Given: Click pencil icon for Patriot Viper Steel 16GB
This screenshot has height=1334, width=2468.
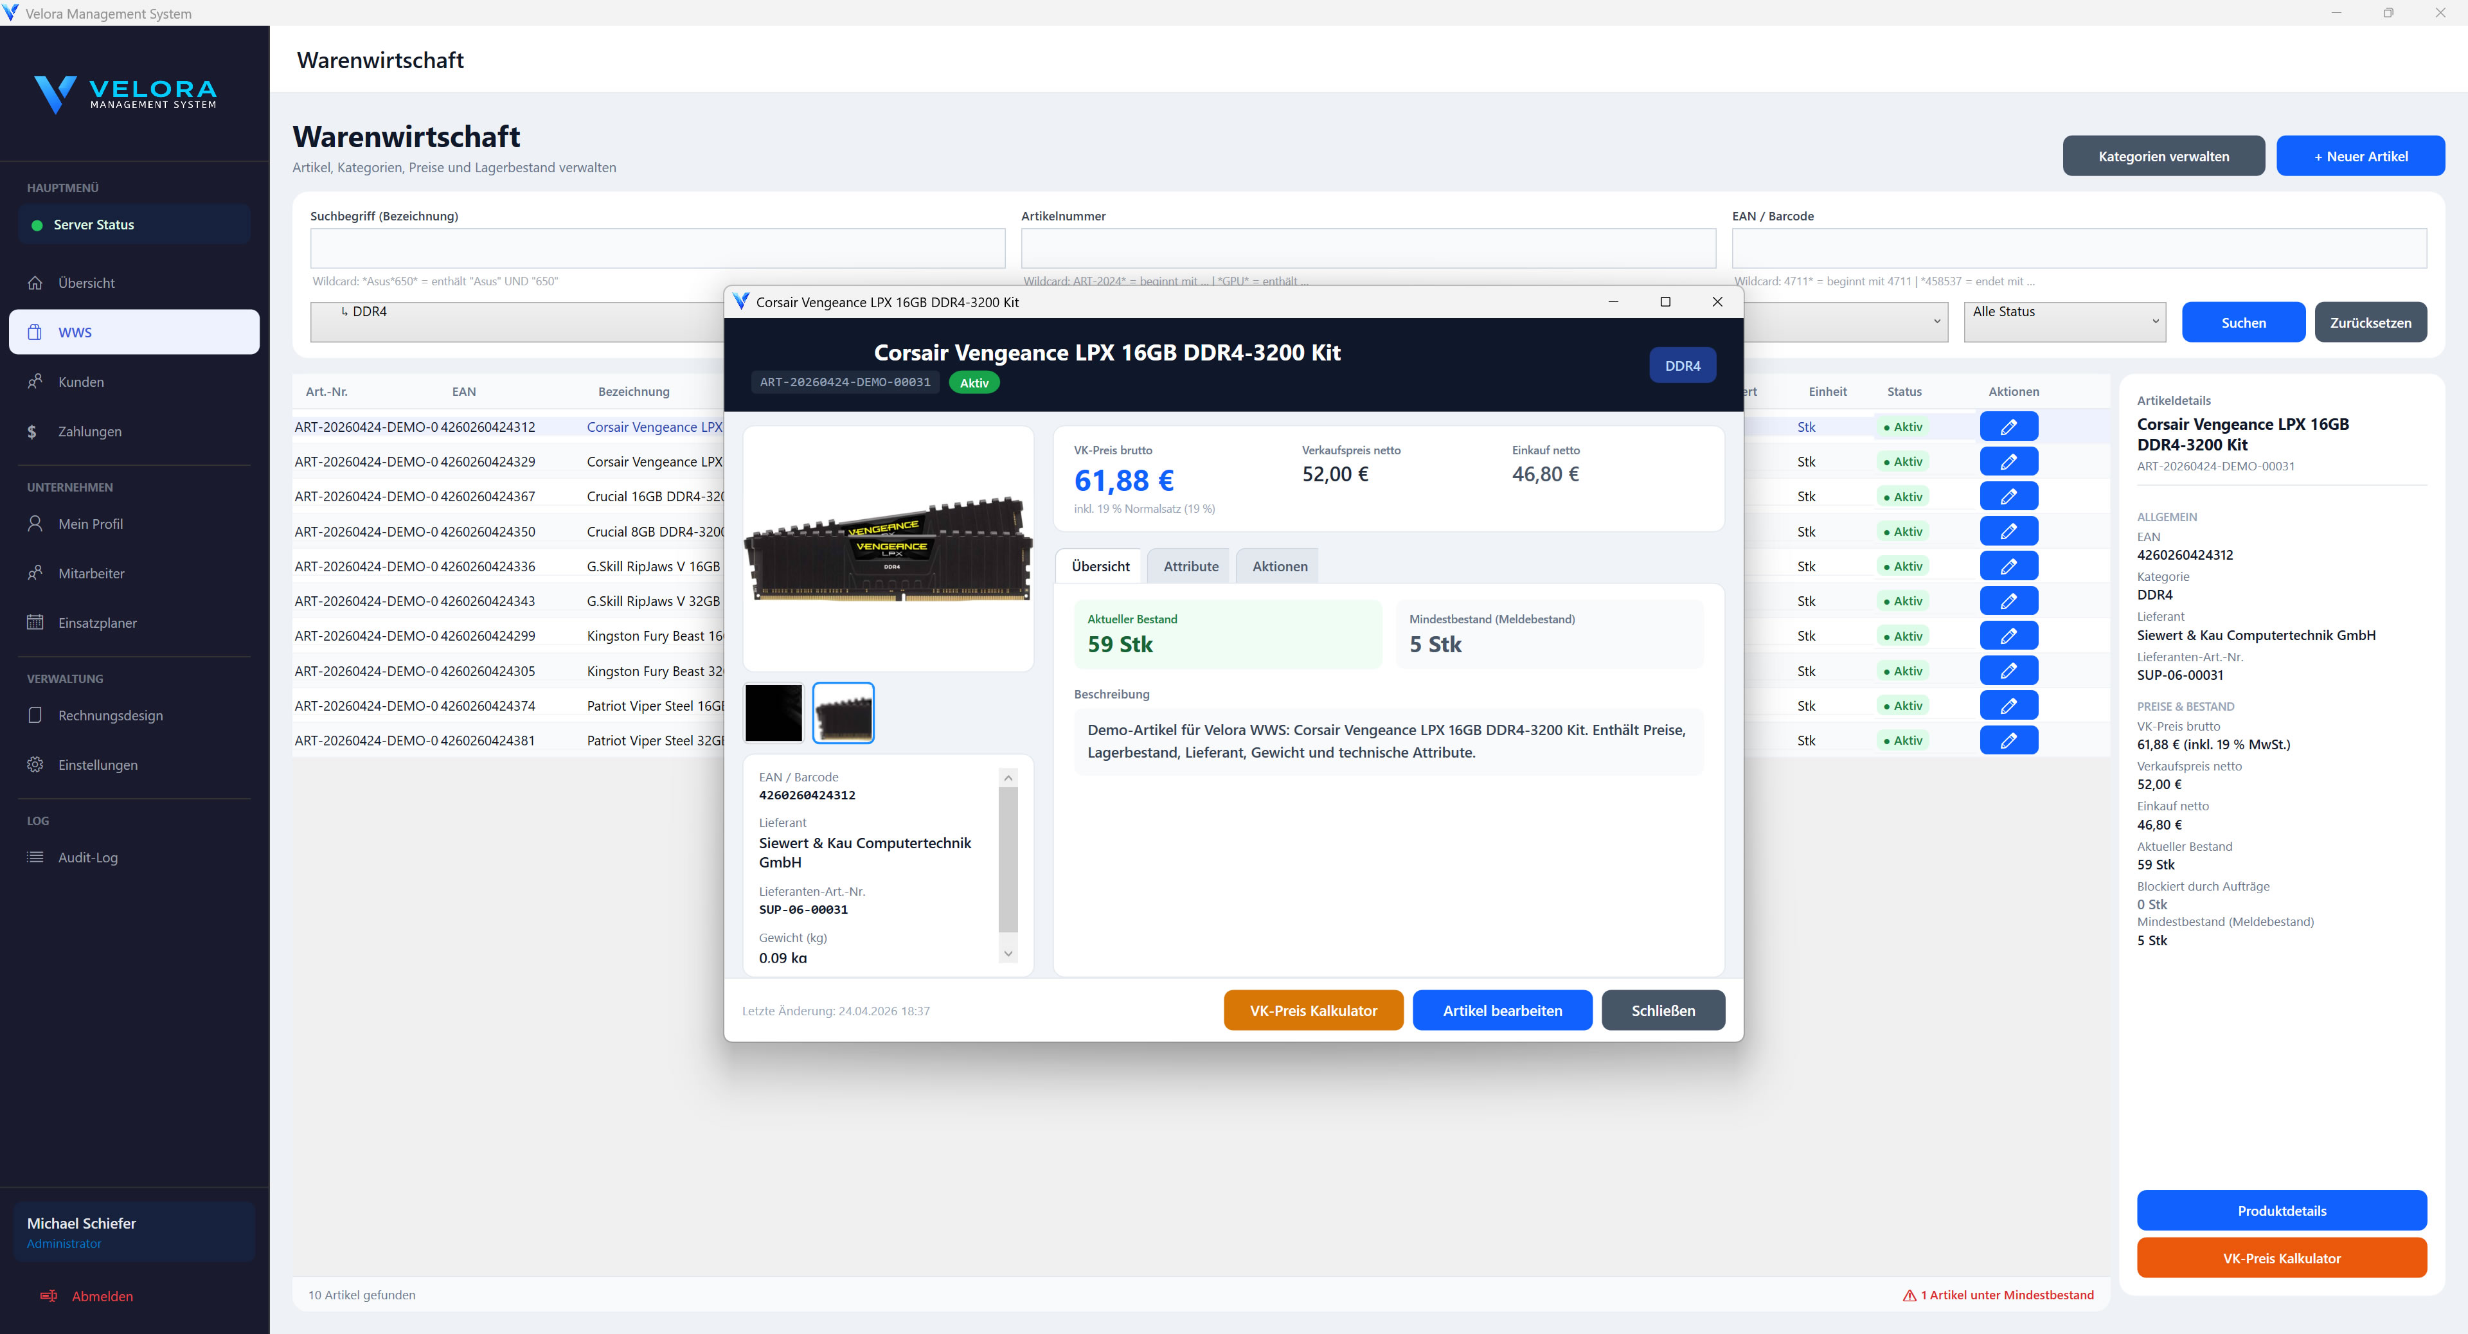Looking at the screenshot, I should click(x=2009, y=706).
